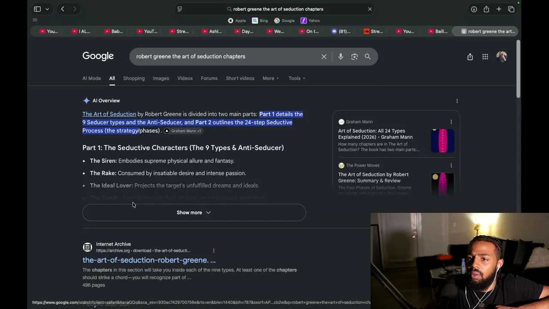Open the Images results tab
The image size is (549, 309).
161,79
